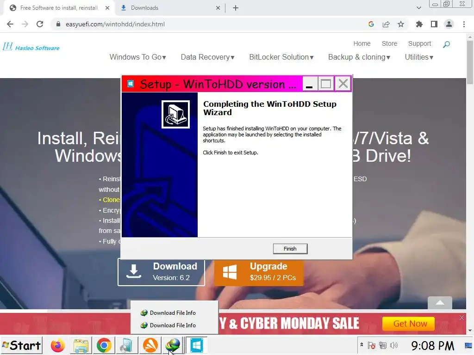Open the orange Avast taskbar icon
The image size is (474, 355).
150,345
